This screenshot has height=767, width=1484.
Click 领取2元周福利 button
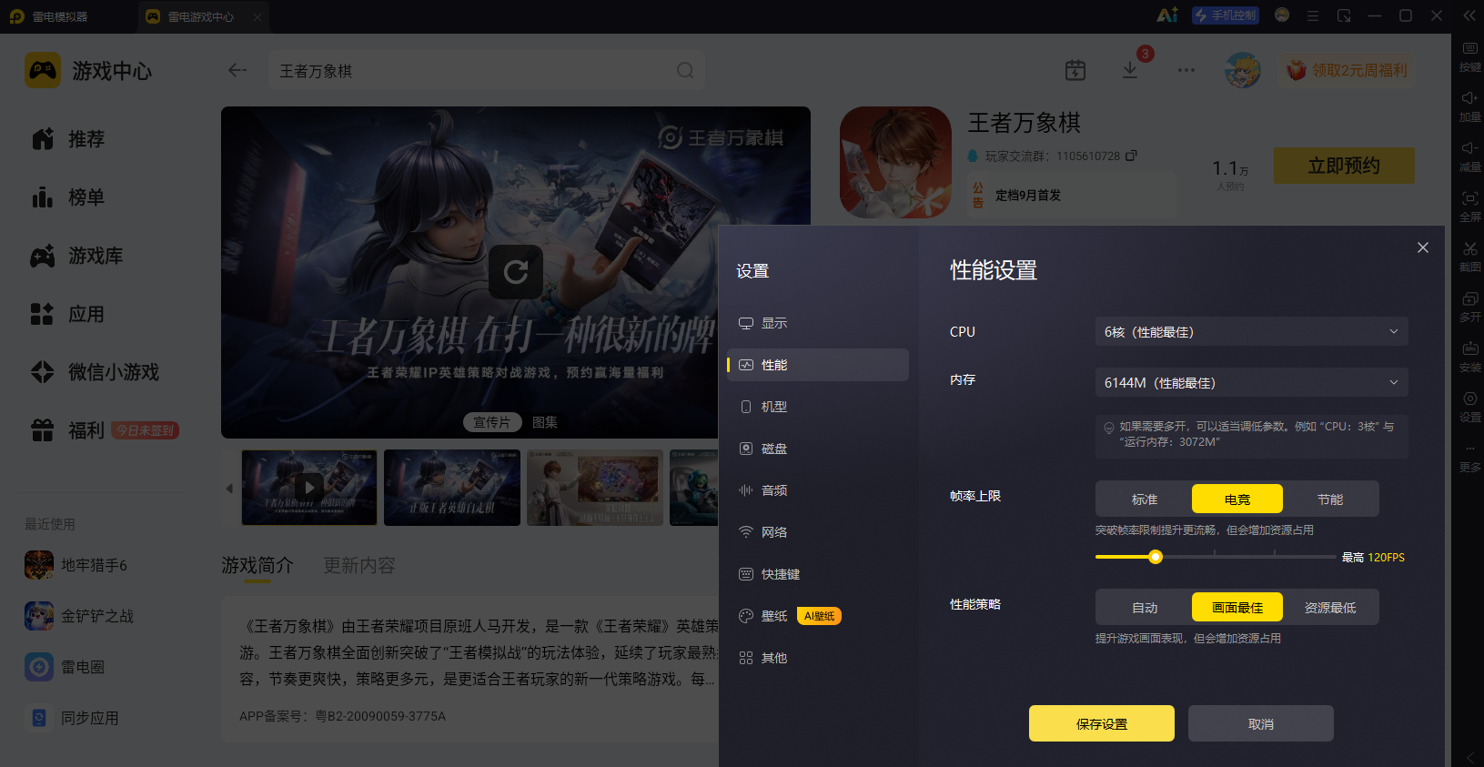(x=1348, y=70)
